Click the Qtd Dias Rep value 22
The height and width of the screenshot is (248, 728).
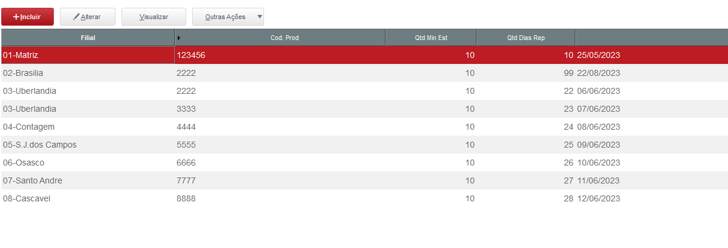(x=569, y=91)
